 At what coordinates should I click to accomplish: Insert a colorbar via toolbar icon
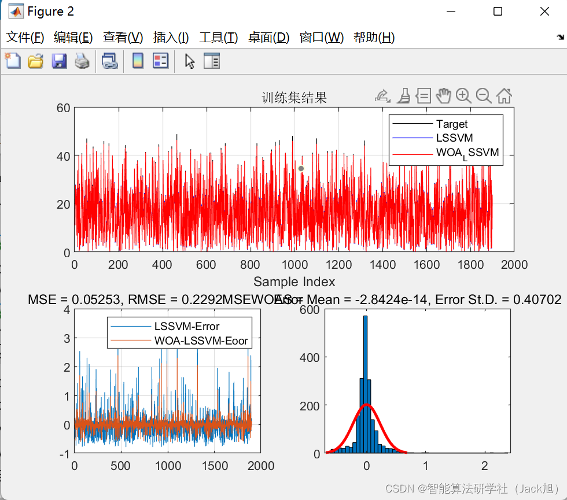pyautogui.click(x=138, y=61)
